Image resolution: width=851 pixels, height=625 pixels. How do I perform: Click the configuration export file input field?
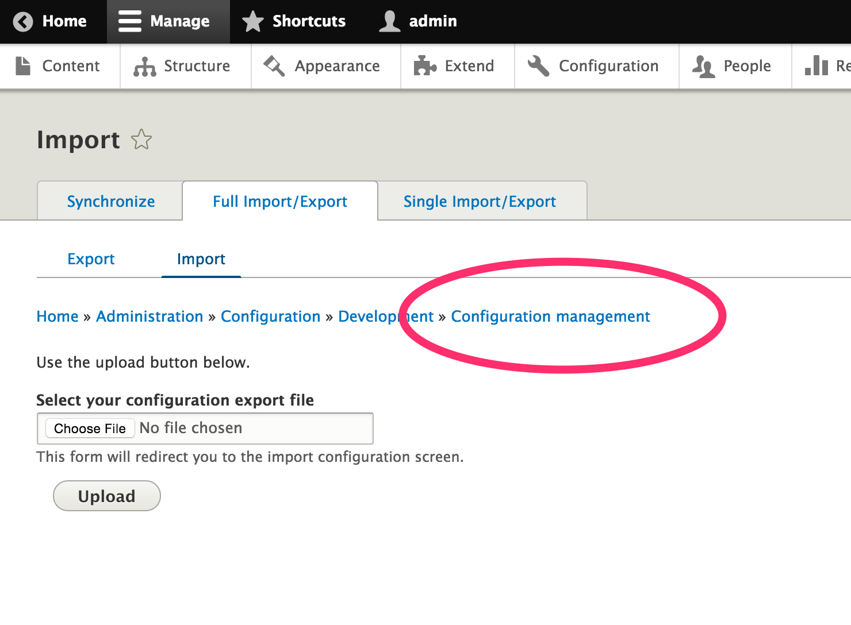pos(205,429)
